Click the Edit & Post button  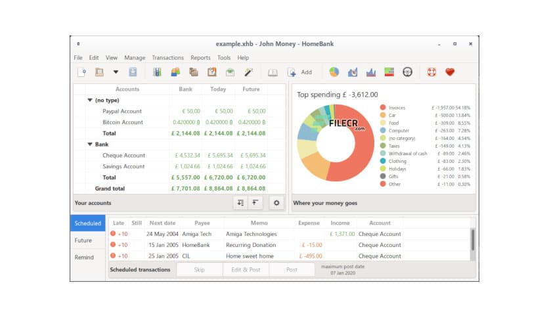(246, 269)
